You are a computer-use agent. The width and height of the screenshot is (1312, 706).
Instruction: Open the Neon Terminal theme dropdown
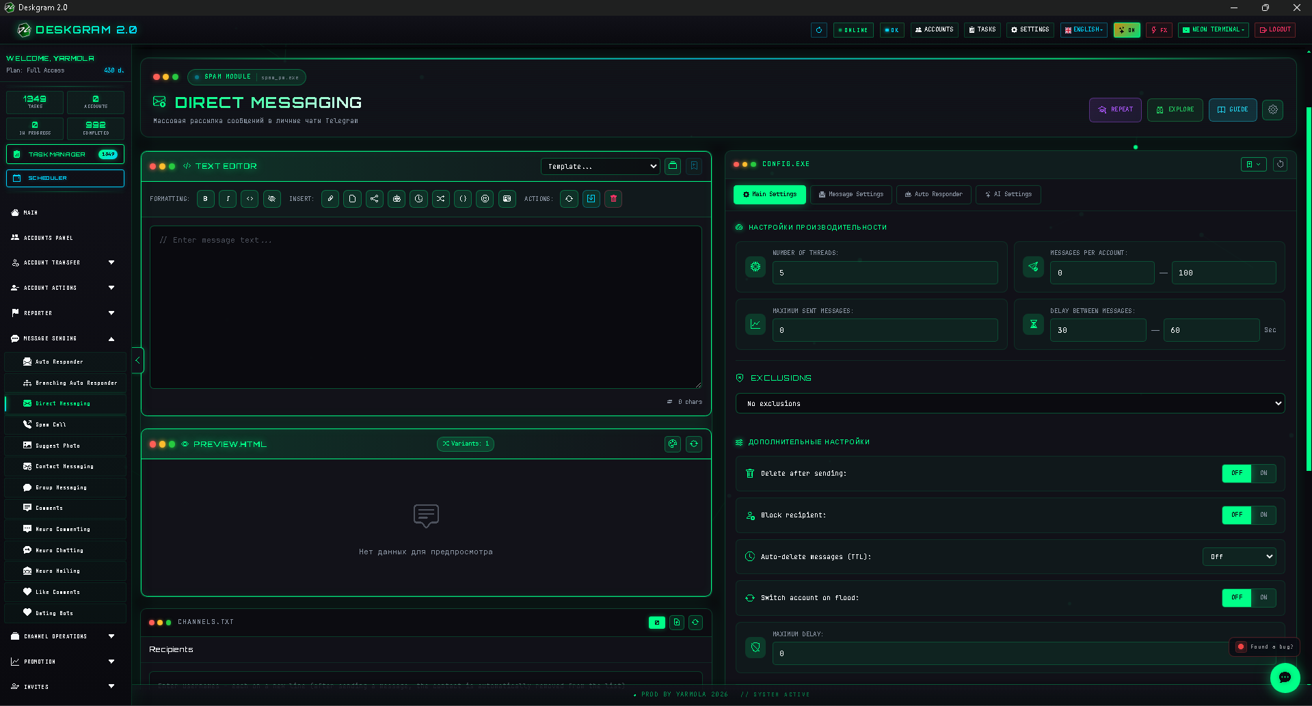(x=1214, y=30)
